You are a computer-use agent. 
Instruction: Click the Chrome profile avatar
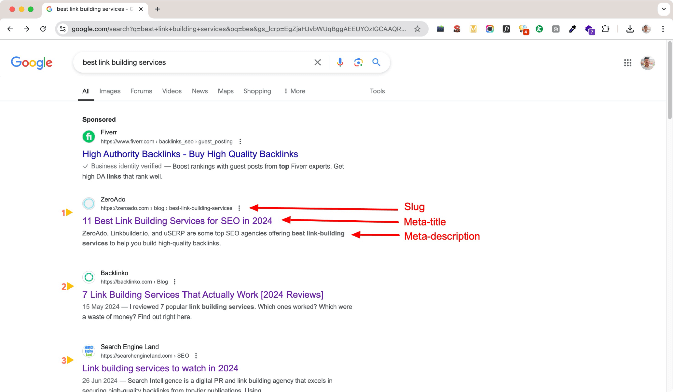tap(646, 29)
